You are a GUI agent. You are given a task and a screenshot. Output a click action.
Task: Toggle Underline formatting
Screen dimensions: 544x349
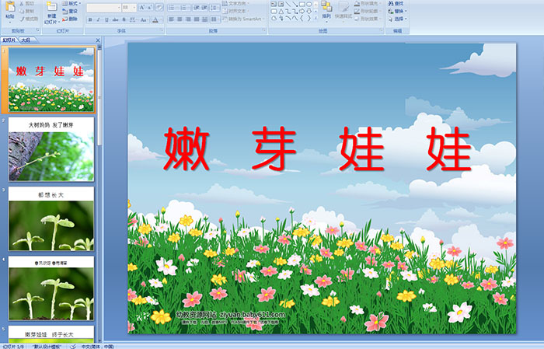pos(106,19)
